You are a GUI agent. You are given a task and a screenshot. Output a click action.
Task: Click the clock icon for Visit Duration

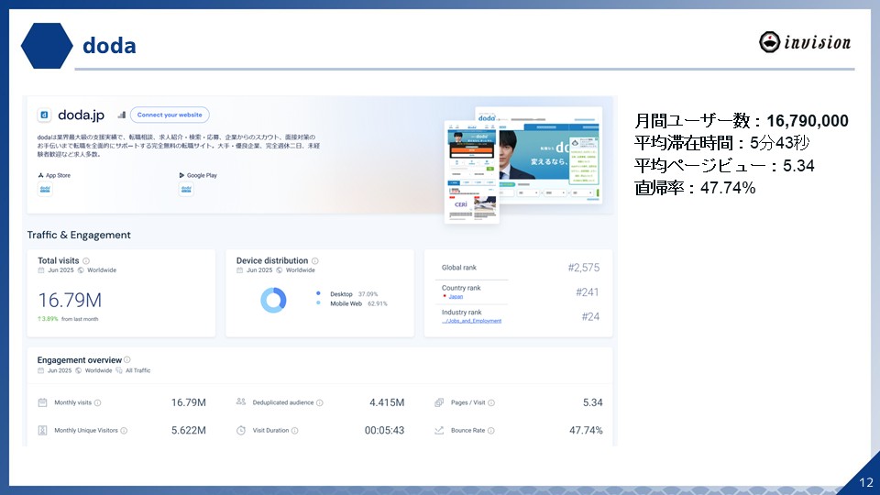pos(241,431)
